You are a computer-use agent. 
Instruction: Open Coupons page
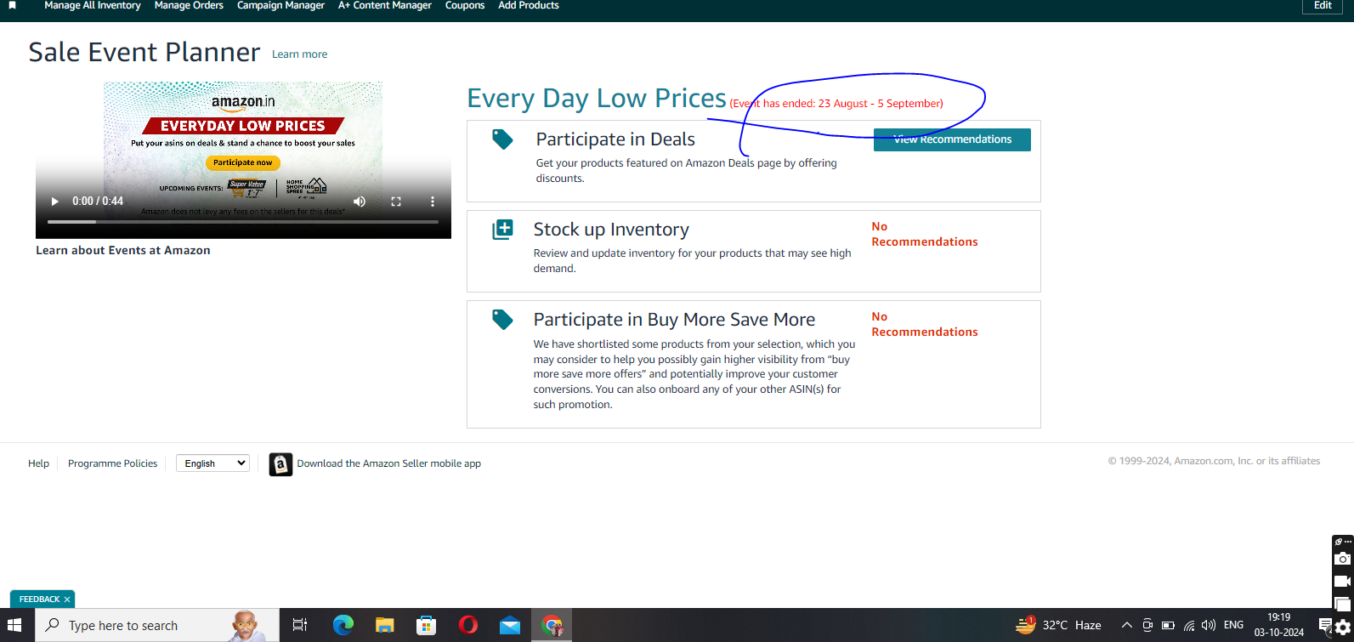(465, 6)
